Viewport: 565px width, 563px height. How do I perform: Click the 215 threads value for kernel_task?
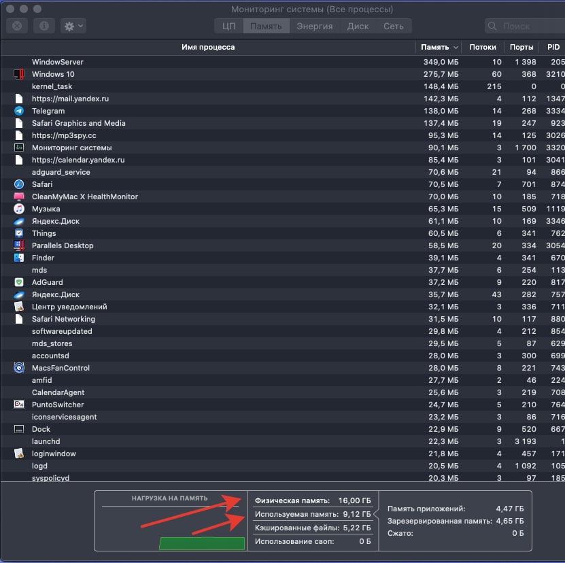494,86
